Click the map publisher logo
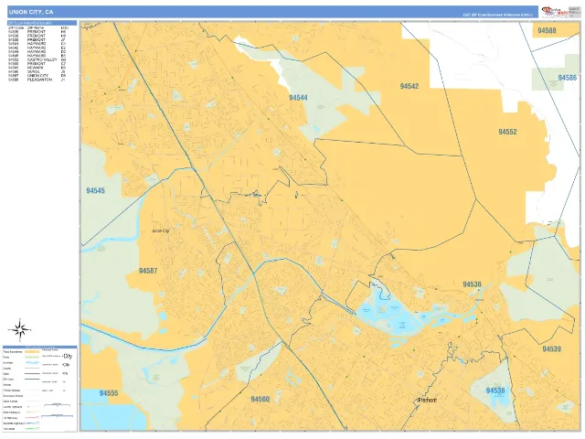Viewport: 585px width, 439px height. click(557, 11)
